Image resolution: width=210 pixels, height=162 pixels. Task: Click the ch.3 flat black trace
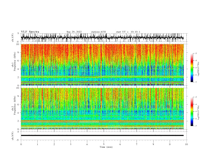tap(102, 136)
